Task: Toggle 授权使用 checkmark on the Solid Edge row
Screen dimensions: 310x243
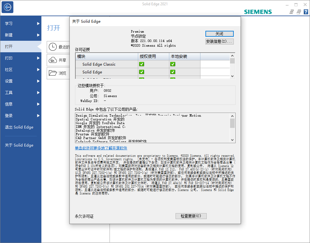Action: point(142,72)
